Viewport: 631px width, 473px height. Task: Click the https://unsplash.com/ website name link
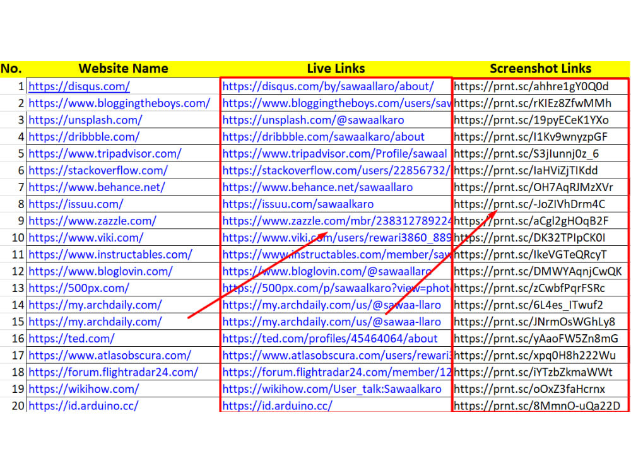click(x=85, y=120)
